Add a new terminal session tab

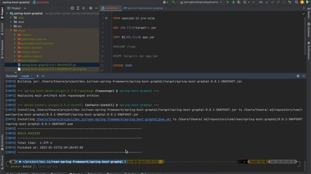coord(37,76)
